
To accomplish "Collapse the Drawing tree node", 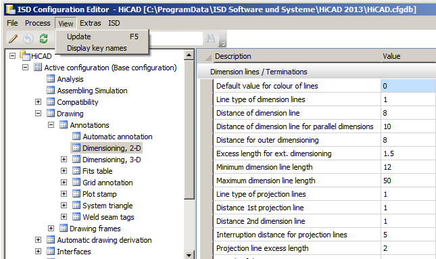I will coord(38,113).
